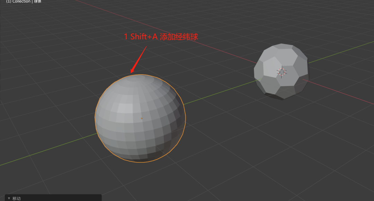
Task: Click the Collection | 球体 viewport label
Action: coord(24,1)
